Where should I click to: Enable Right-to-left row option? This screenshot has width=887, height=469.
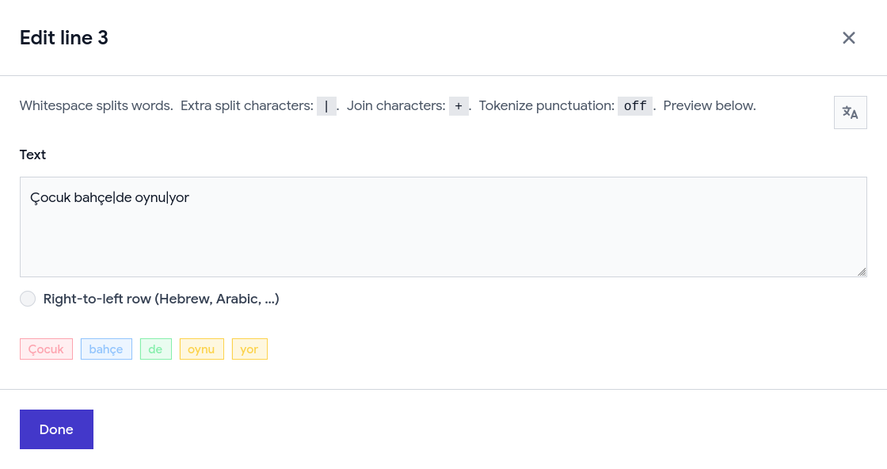28,299
